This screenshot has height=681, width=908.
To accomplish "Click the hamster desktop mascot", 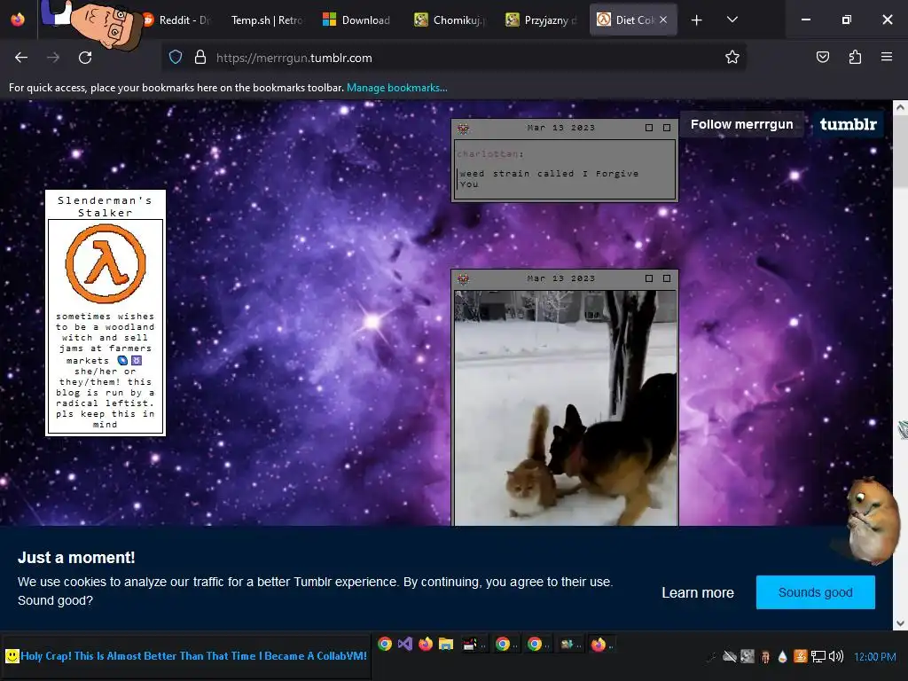I will coord(873,520).
